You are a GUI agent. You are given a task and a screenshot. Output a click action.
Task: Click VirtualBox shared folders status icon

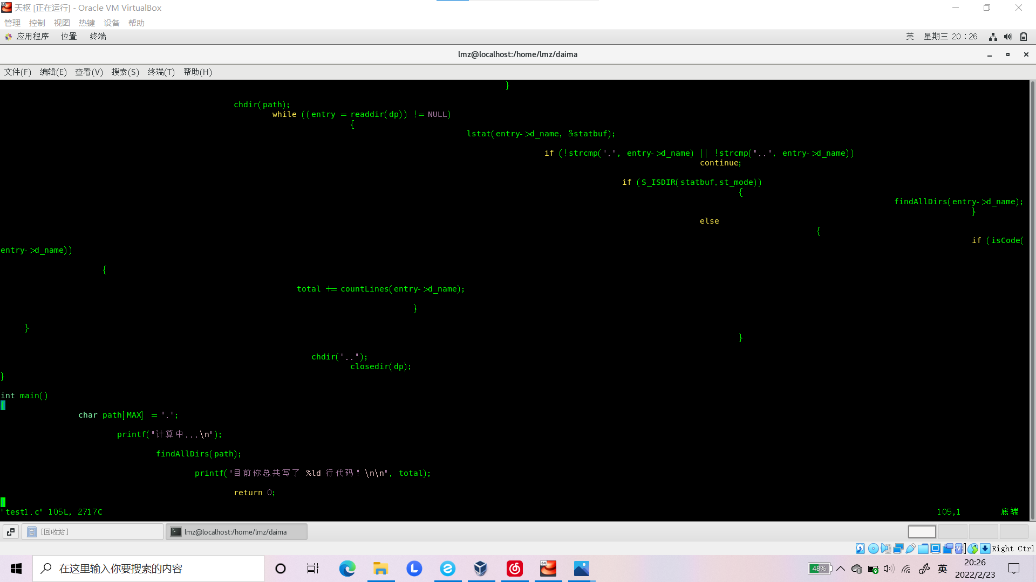[x=923, y=549]
